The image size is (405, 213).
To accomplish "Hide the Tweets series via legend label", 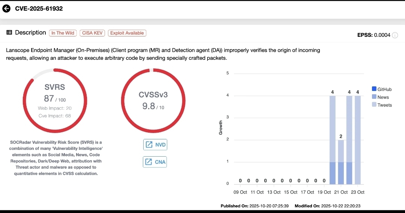I will coord(384,105).
